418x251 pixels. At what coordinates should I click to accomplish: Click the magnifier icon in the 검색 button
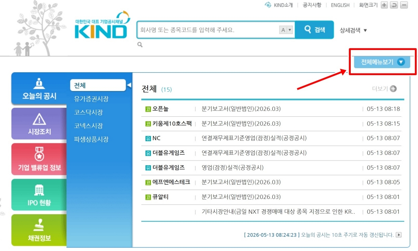[x=308, y=29]
